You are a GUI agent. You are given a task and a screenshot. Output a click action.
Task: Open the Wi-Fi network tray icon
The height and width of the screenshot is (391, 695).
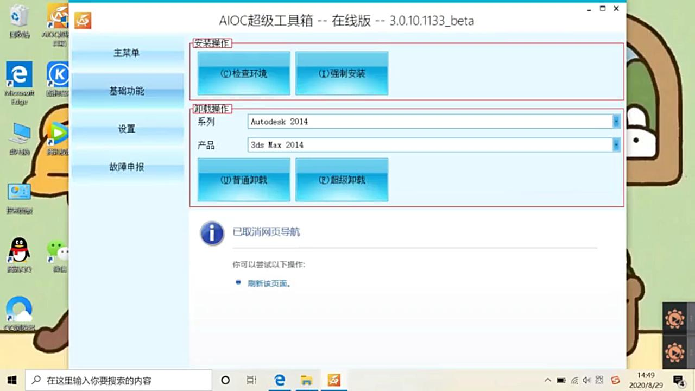tap(574, 380)
